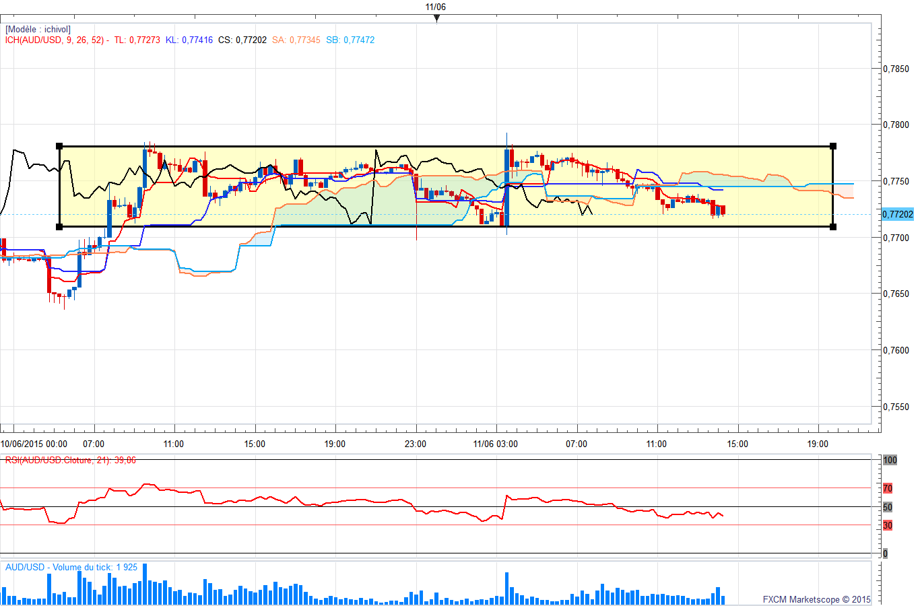Click the highlighted current price tag 0,77202
The height and width of the screenshot is (606, 920).
898,214
